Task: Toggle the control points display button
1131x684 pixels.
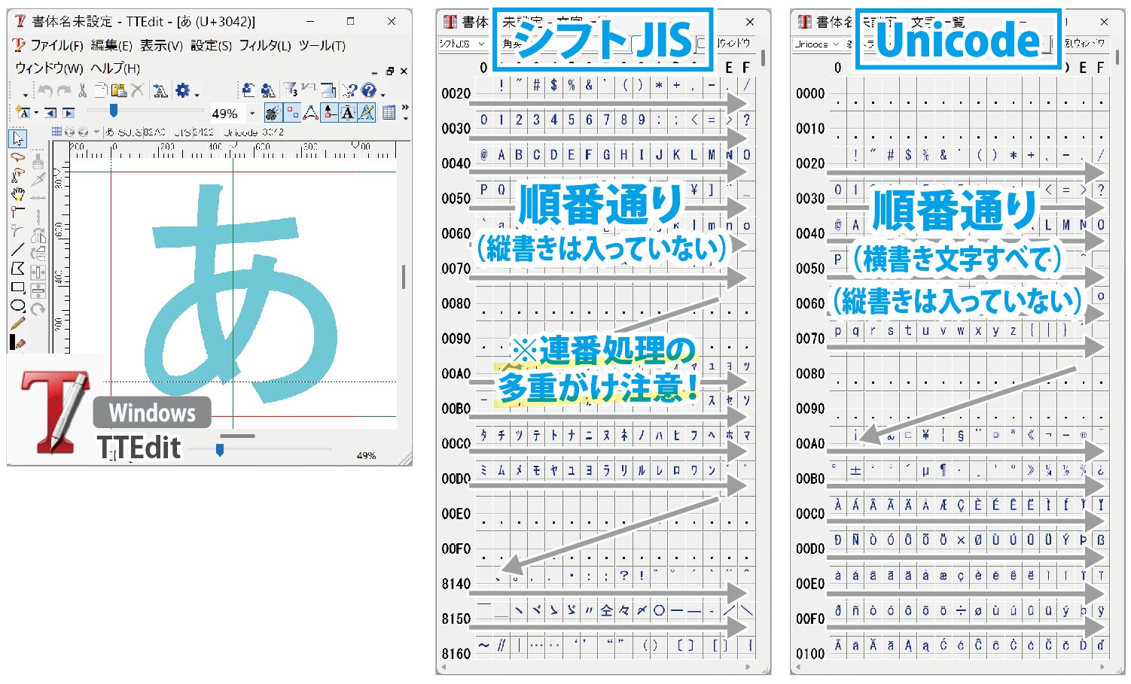Action: tap(291, 113)
